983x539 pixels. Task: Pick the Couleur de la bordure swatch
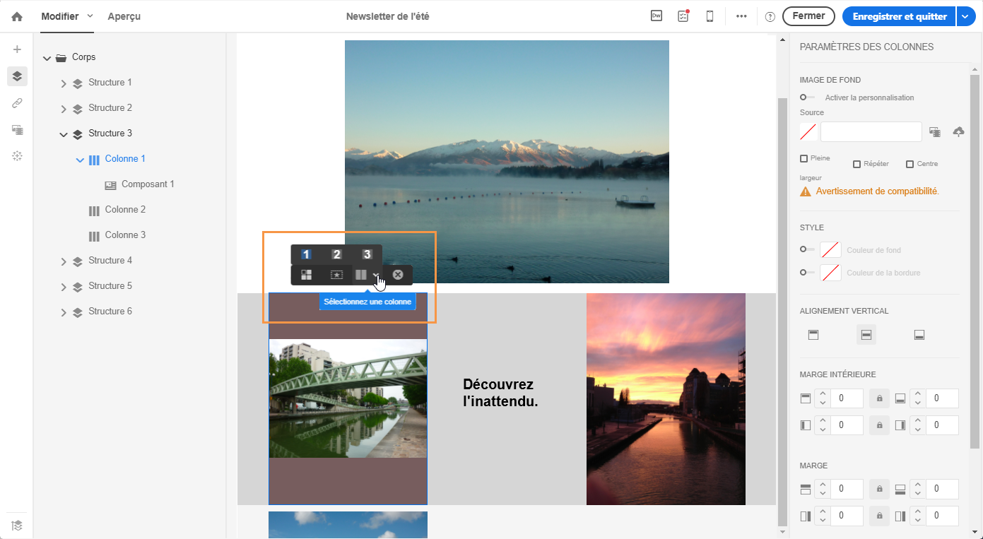click(x=830, y=273)
